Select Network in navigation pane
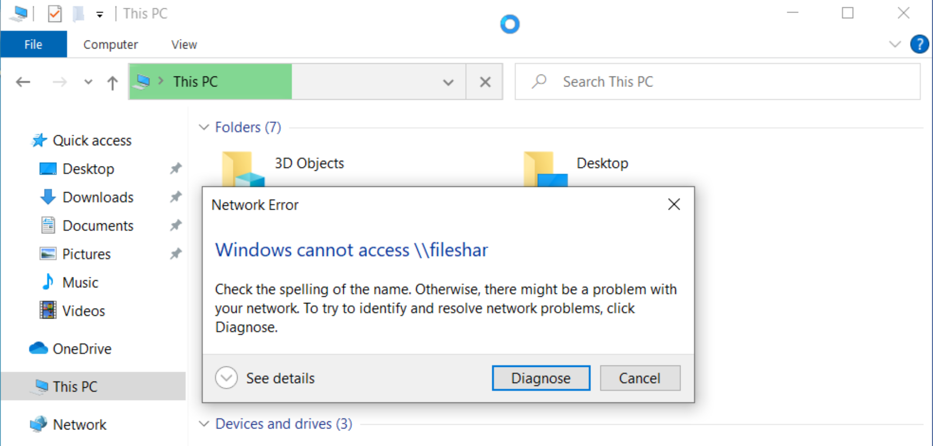The height and width of the screenshot is (446, 933). tap(80, 424)
